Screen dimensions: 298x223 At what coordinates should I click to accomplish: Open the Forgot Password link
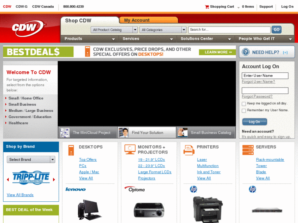[x=257, y=97]
